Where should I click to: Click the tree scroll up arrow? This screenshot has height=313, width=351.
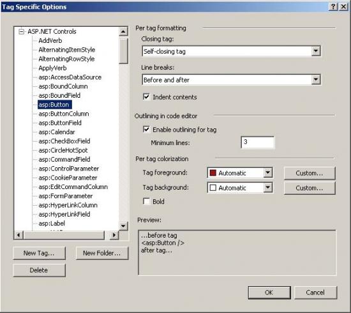(x=123, y=31)
